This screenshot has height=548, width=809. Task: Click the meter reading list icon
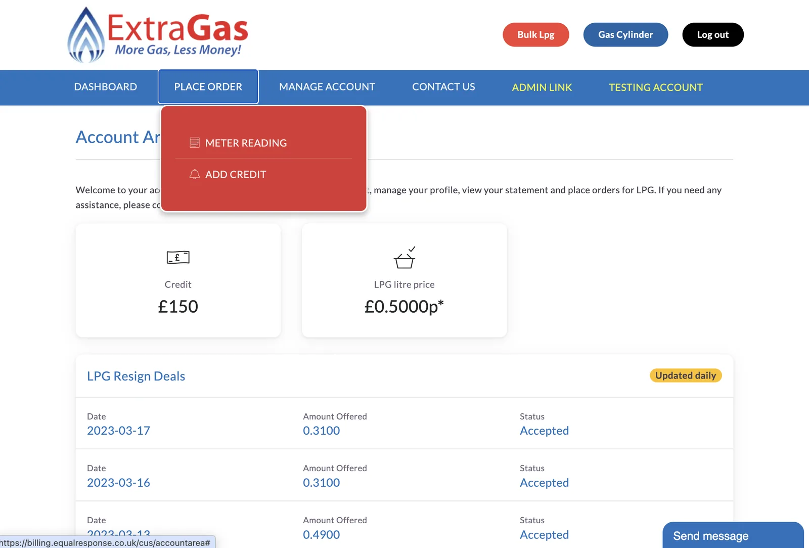click(195, 143)
